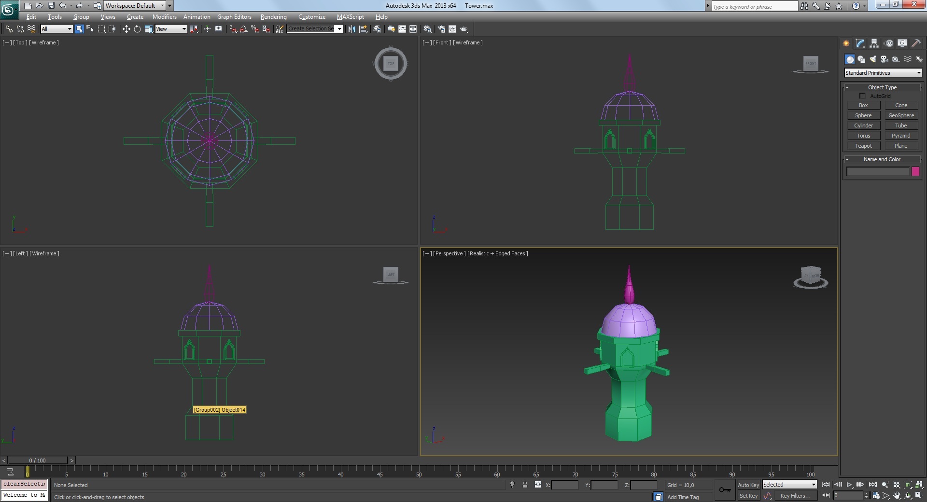Click the Teapot primitive button
Viewport: 927px width, 502px height.
(x=863, y=146)
